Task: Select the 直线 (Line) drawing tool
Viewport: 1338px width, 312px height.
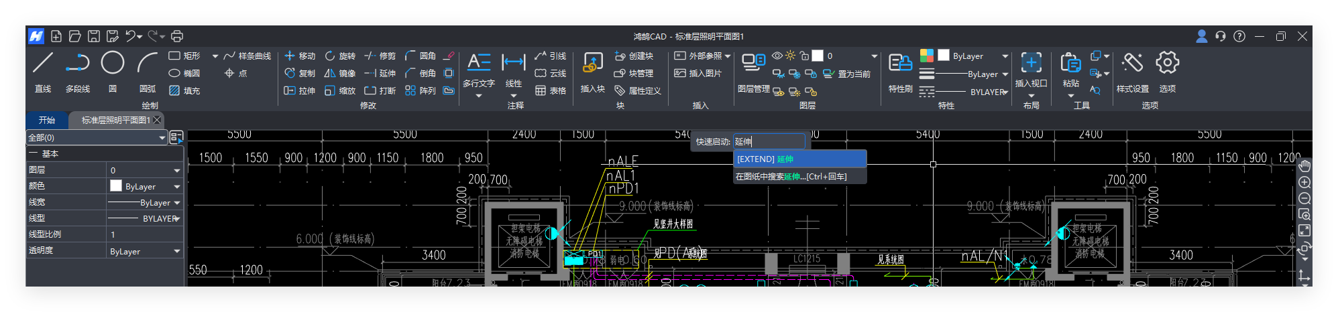Action: 43,70
